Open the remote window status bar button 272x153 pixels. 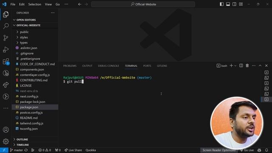(4, 150)
